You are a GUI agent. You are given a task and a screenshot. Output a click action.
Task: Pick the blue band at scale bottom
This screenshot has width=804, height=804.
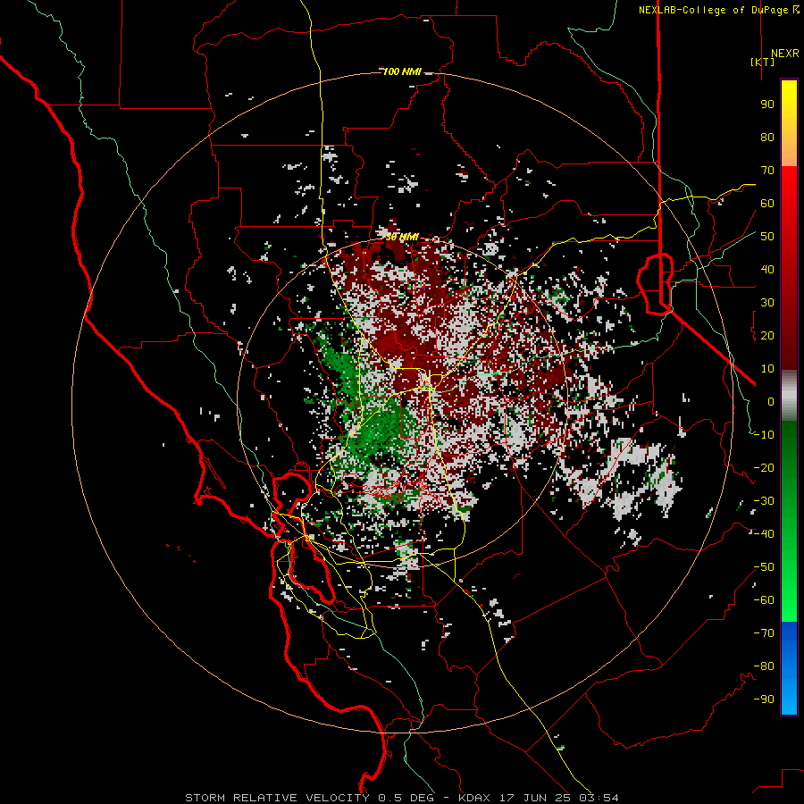pos(789,668)
